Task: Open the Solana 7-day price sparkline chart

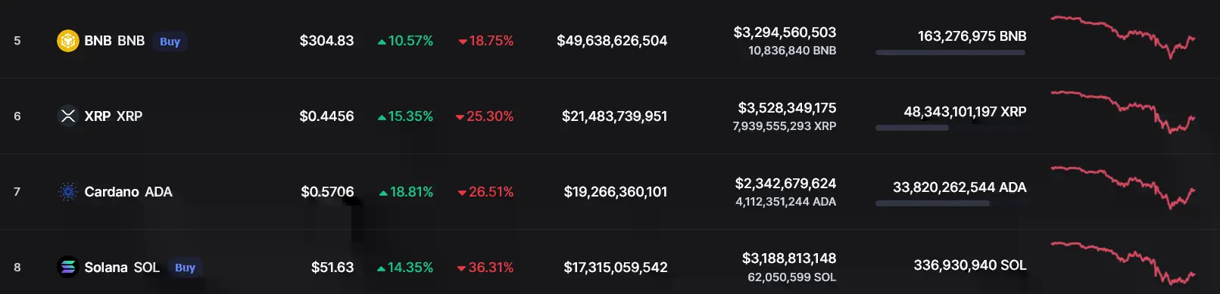Action: (x=1123, y=263)
